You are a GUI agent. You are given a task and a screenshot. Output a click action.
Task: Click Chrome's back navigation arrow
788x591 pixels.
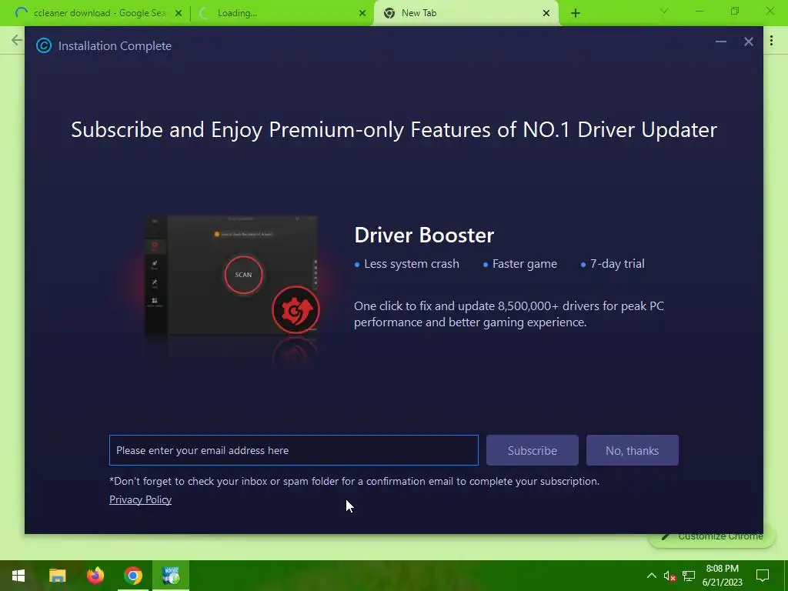point(17,40)
